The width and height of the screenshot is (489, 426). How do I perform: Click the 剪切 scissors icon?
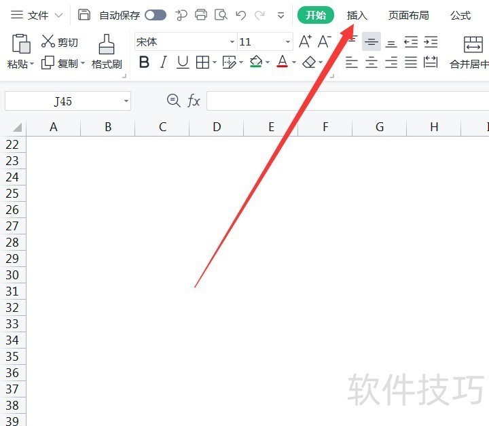click(48, 41)
